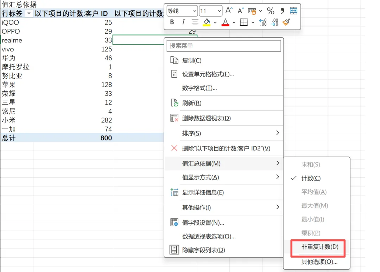Increase font size icon
Viewport: 380px width, 272px height.
[x=229, y=11]
